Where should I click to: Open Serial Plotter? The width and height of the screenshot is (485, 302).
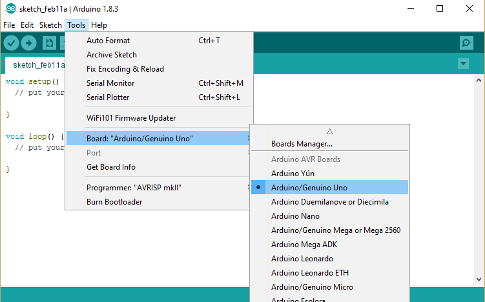pos(158,97)
